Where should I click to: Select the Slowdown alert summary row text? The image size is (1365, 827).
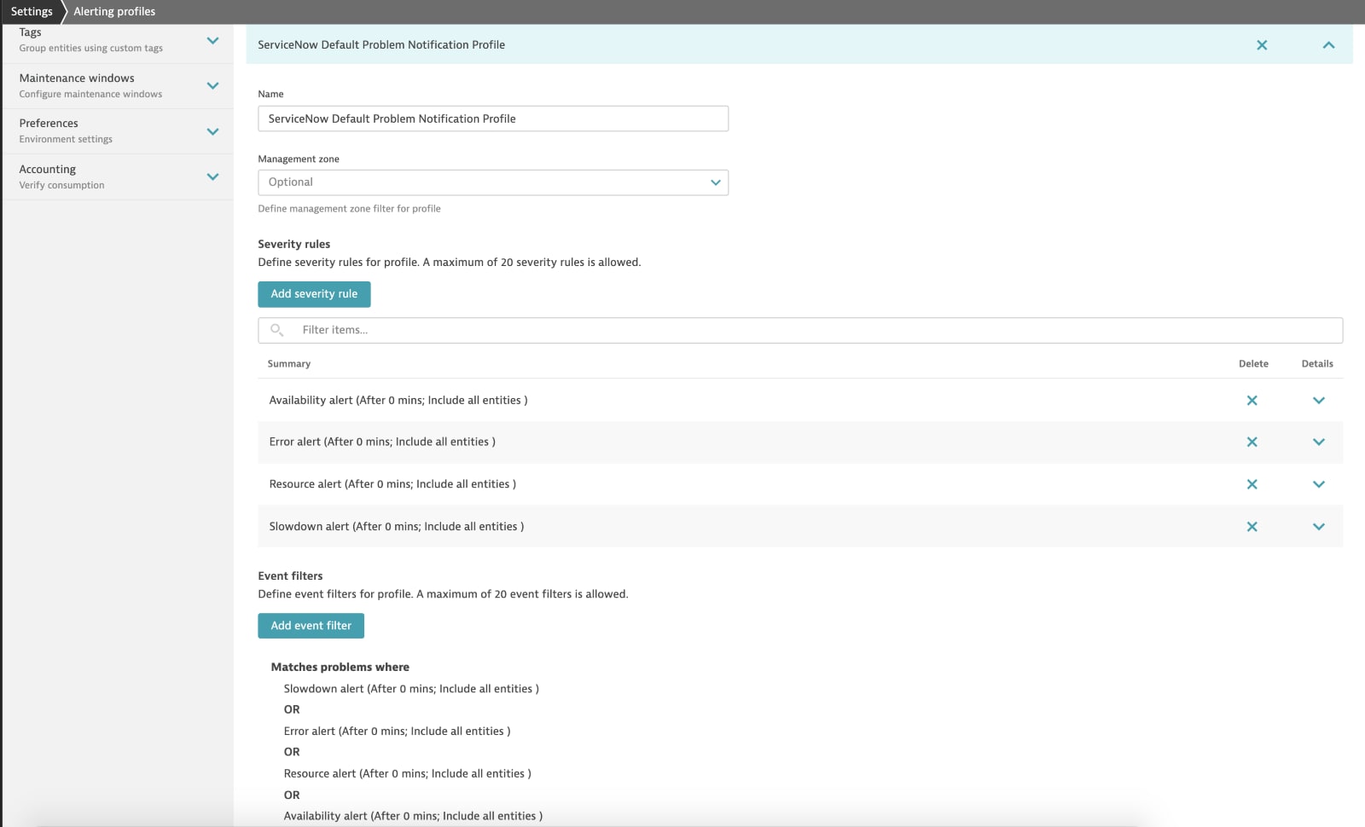[x=397, y=527]
